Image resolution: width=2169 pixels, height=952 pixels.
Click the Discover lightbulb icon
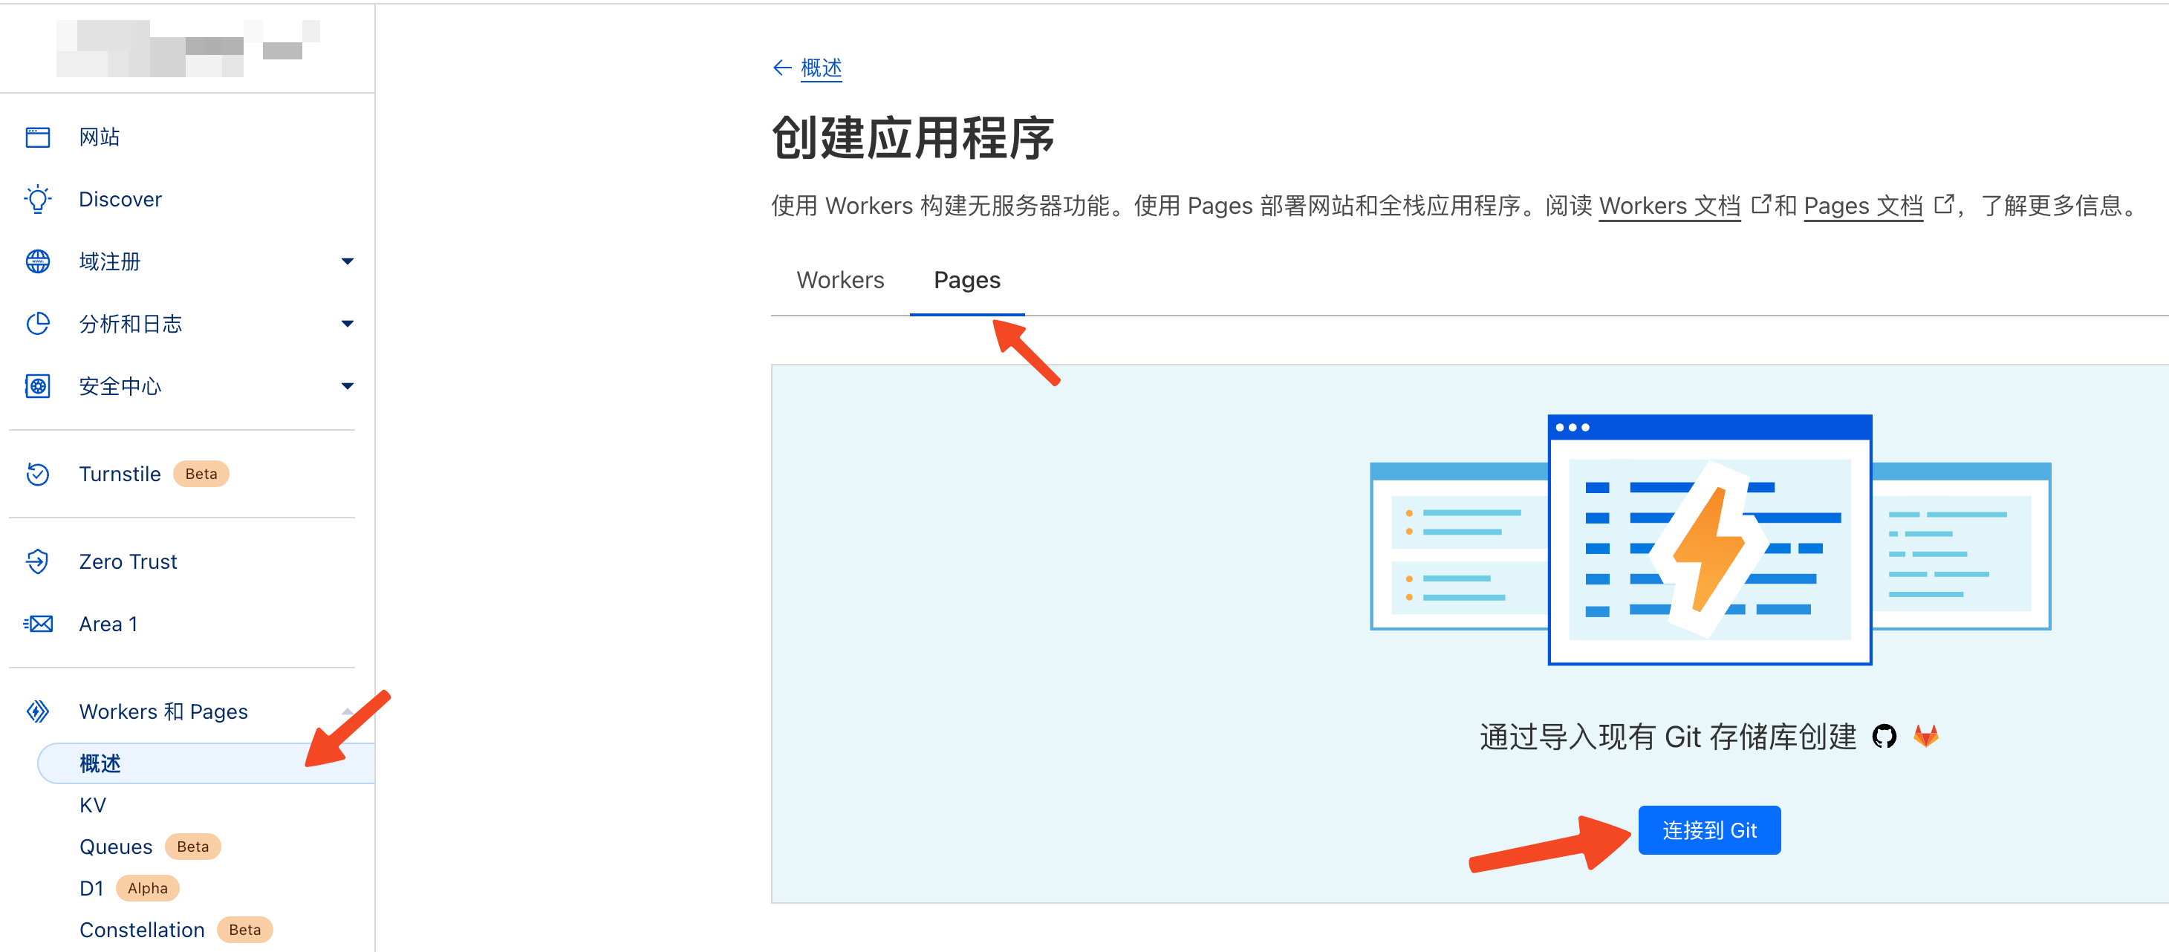click(38, 200)
